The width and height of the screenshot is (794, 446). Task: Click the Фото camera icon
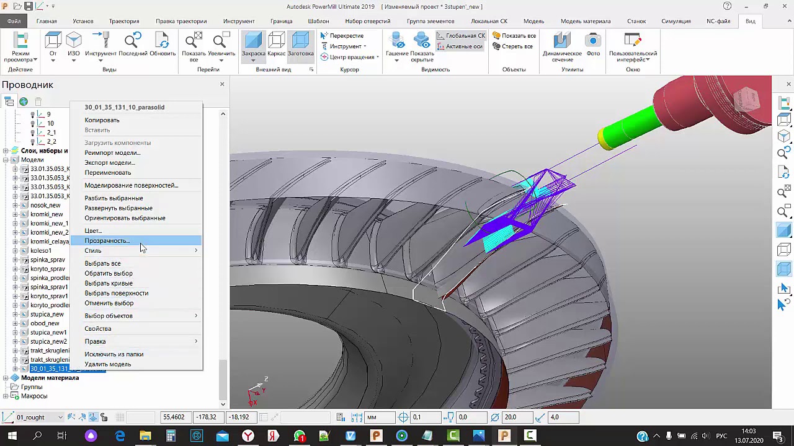point(593,42)
